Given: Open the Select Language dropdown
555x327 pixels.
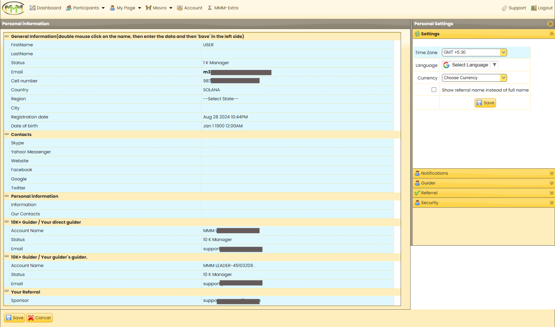Looking at the screenshot, I should point(470,65).
